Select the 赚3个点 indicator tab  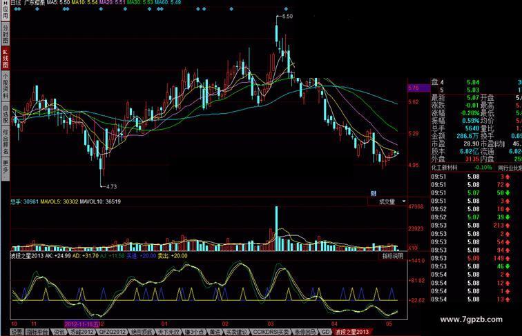pyautogui.click(x=194, y=332)
